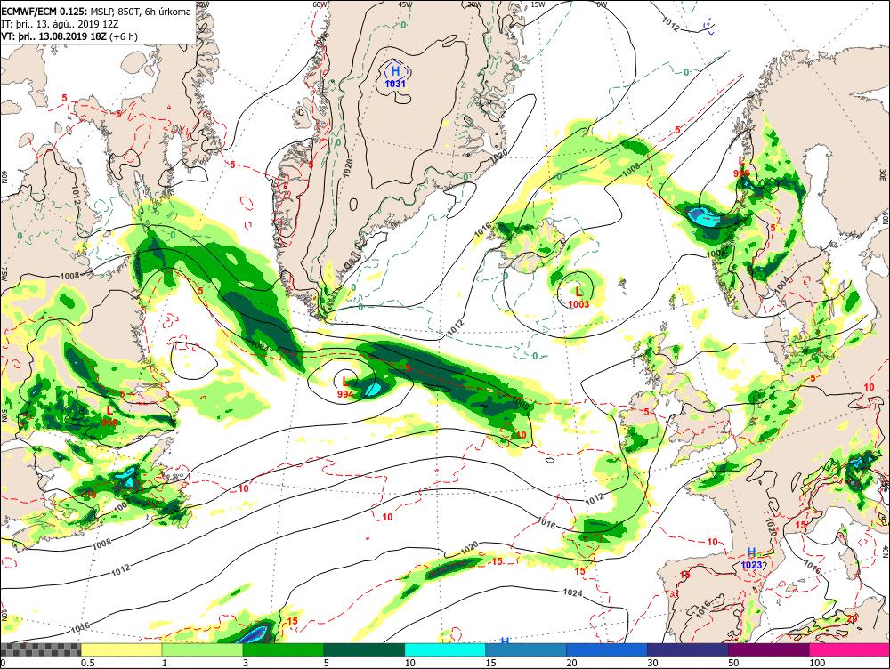The image size is (890, 669).
Task: Select the steel blue 15 to 20 legend swatch
Action: [526, 649]
